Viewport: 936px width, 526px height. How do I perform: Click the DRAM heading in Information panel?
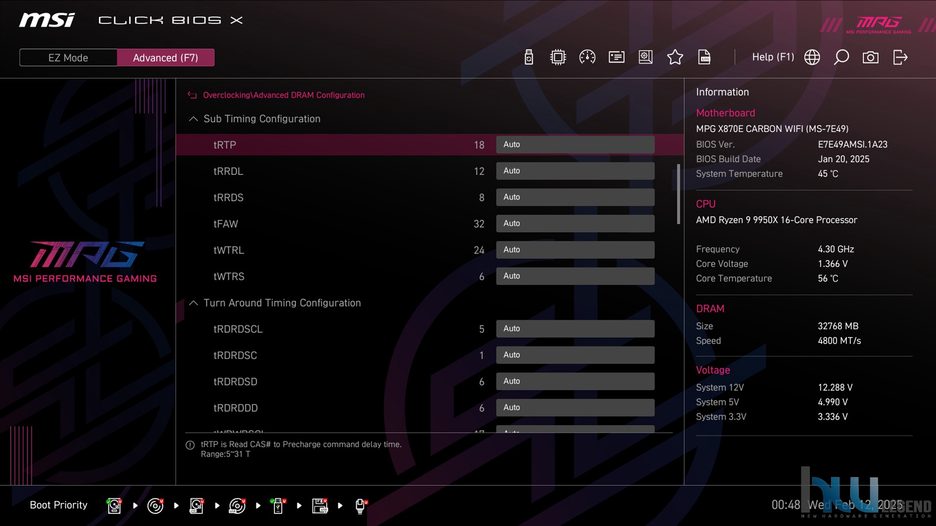pos(710,309)
